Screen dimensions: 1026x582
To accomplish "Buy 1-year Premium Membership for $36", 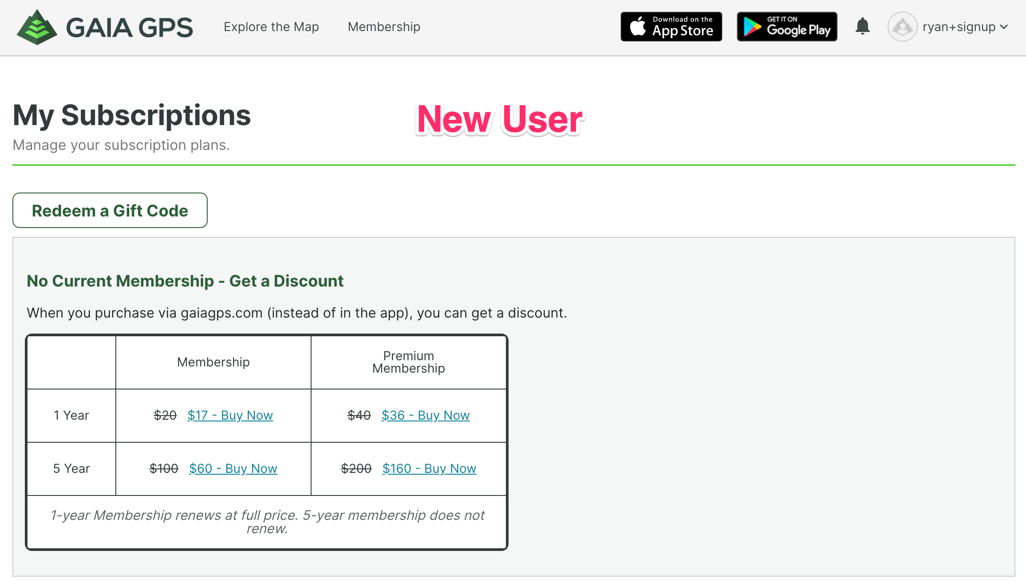I will pos(425,415).
